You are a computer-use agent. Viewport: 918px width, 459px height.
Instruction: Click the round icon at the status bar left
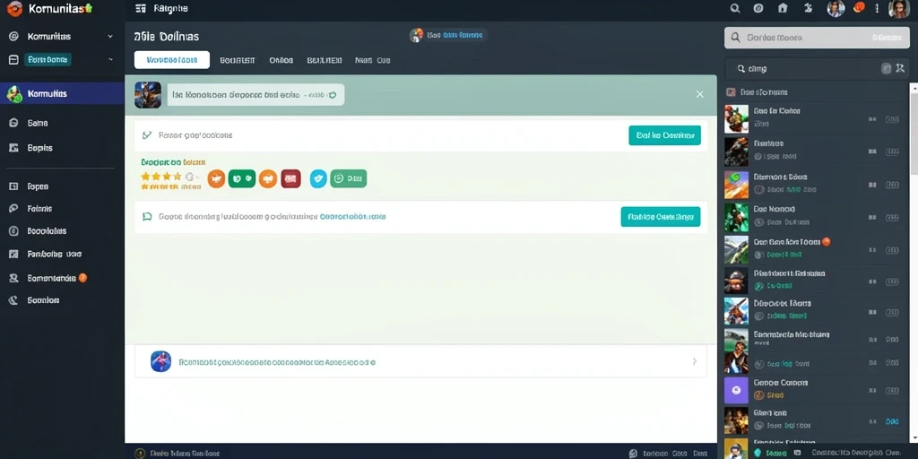tap(140, 453)
